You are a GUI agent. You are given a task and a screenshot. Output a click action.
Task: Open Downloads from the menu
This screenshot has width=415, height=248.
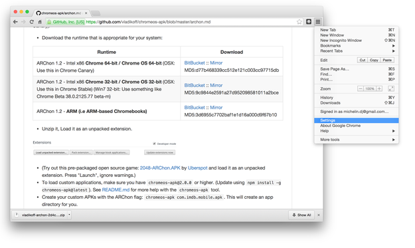click(x=357, y=103)
